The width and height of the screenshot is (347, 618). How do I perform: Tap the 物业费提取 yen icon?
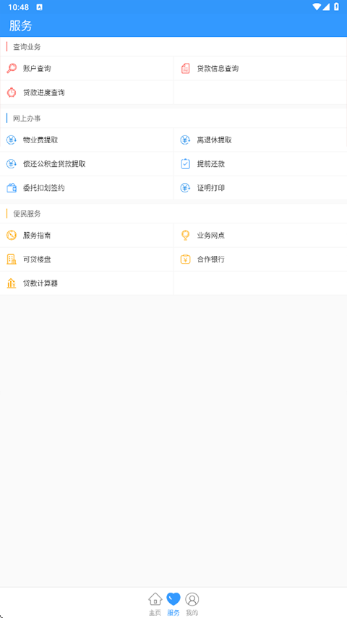[x=12, y=140]
